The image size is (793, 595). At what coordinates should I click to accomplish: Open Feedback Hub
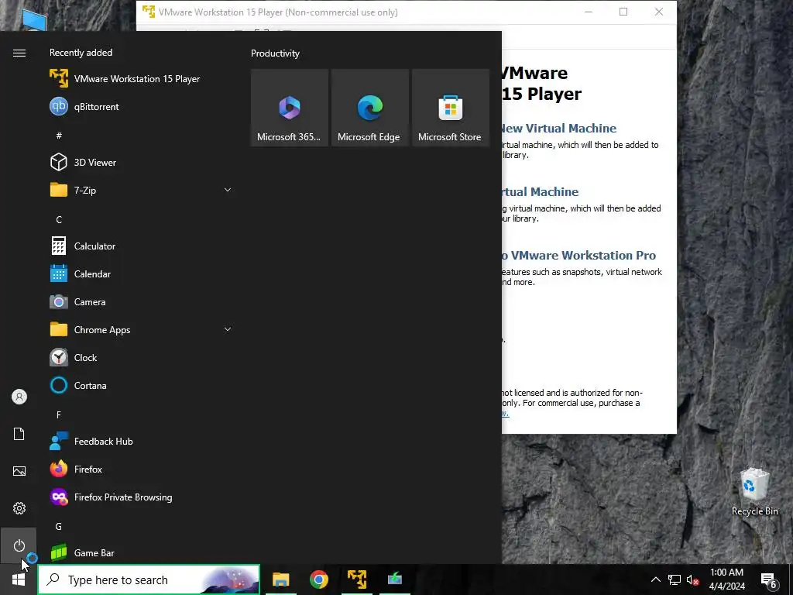coord(141,441)
